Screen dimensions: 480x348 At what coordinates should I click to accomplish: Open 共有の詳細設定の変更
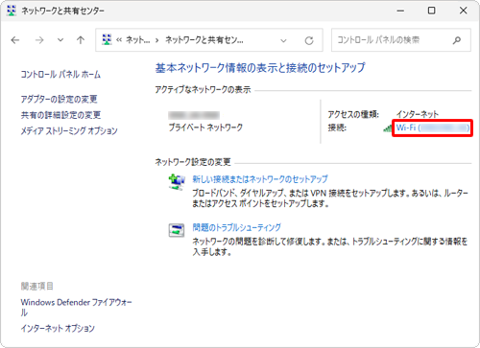coord(60,115)
